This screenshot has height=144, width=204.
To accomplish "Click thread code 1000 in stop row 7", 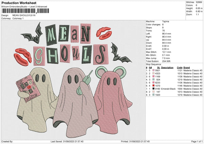I will 180,89.
